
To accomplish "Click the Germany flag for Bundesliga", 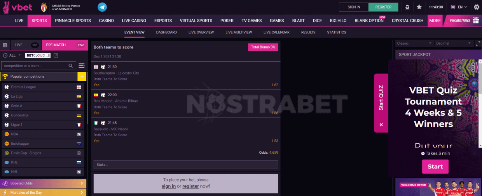I will point(79,115).
